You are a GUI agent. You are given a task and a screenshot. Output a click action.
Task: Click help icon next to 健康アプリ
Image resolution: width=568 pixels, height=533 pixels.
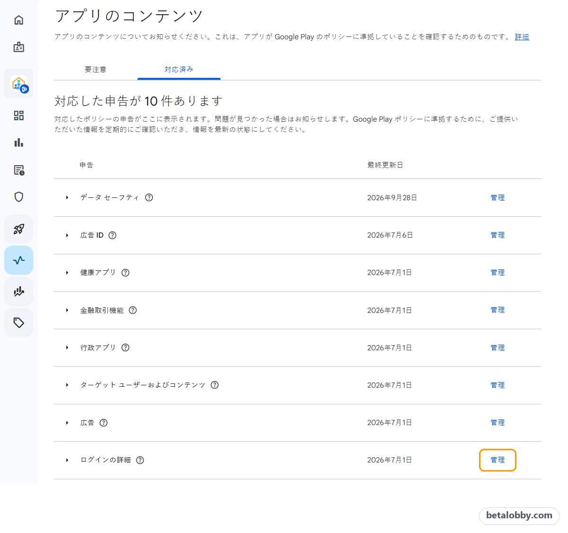click(125, 273)
